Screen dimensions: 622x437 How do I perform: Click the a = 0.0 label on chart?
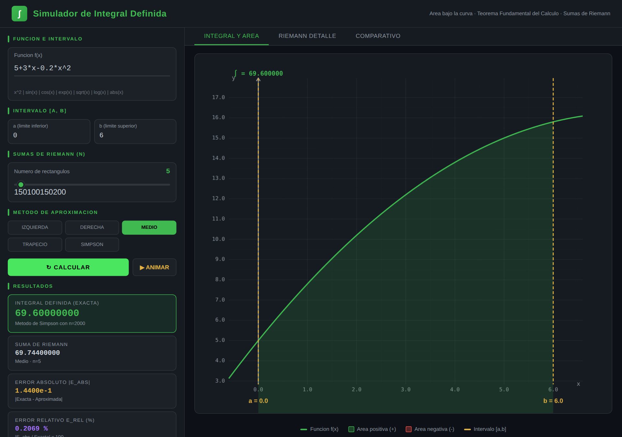pos(258,401)
